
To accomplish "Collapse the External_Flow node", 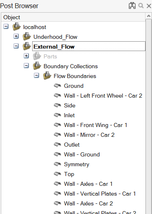I will pyautogui.click(x=16, y=46).
